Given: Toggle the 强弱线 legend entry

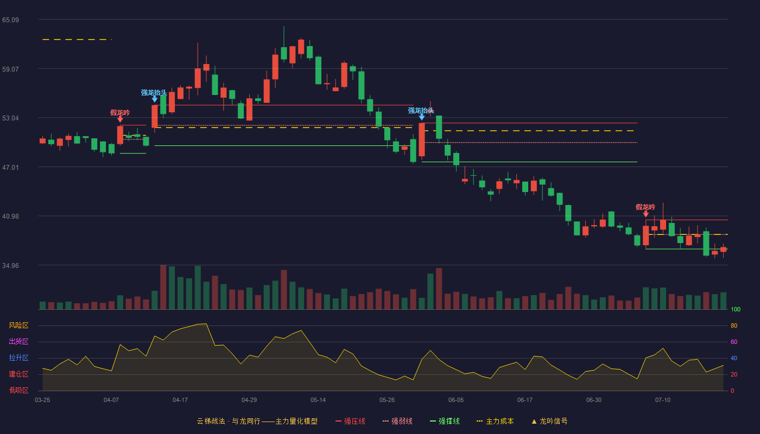Looking at the screenshot, I should click(x=397, y=421).
